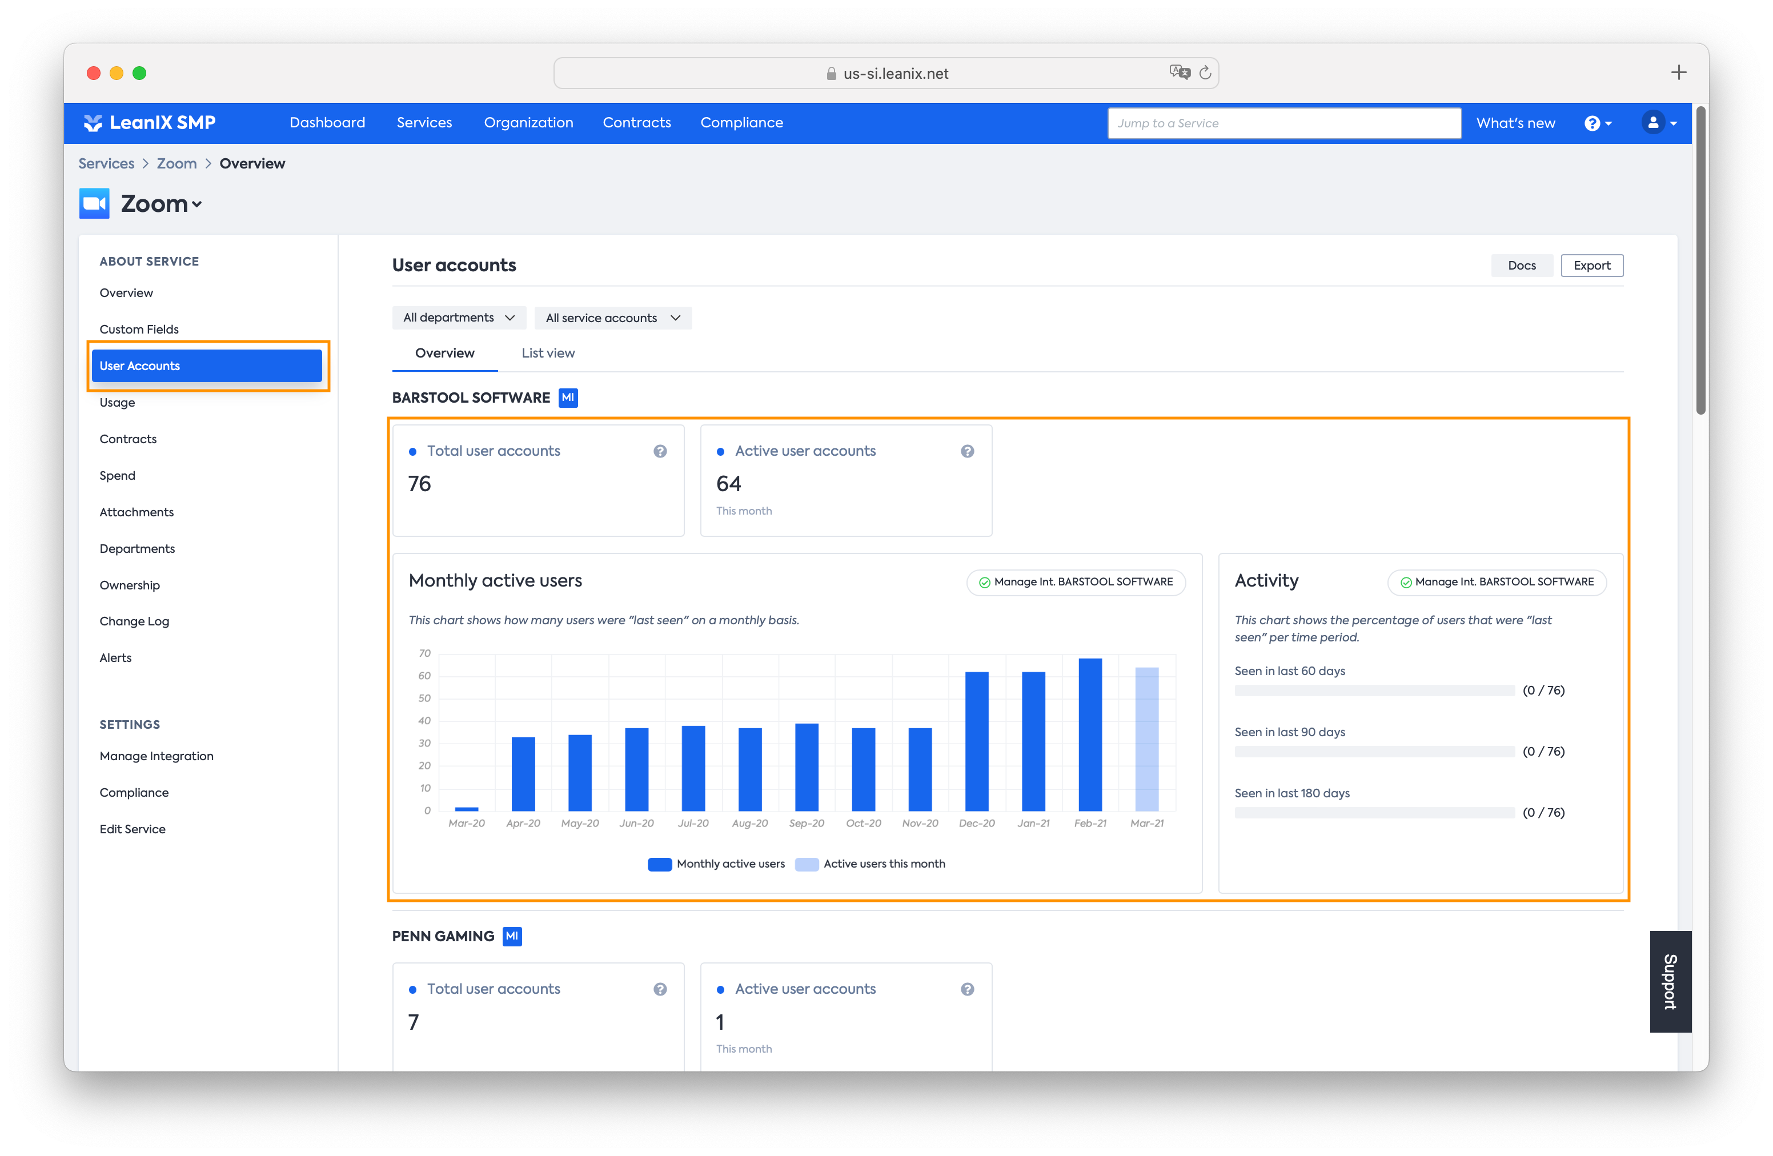Open the user profile avatar menu
The height and width of the screenshot is (1156, 1773).
1659,123
